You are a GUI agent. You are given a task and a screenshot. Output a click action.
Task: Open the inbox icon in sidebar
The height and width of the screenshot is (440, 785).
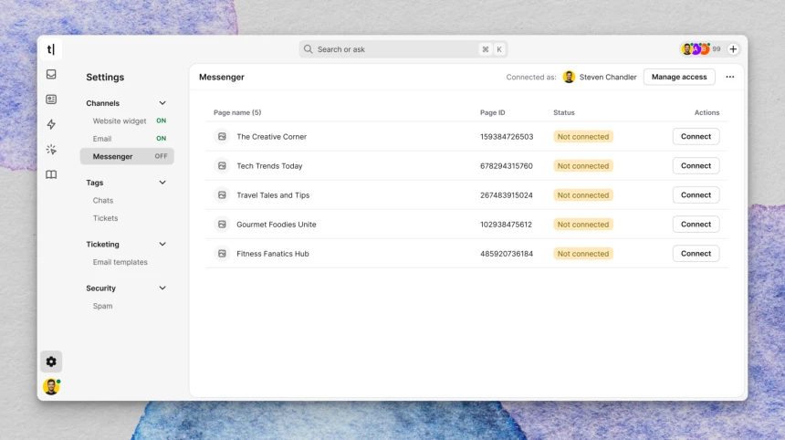(51, 74)
